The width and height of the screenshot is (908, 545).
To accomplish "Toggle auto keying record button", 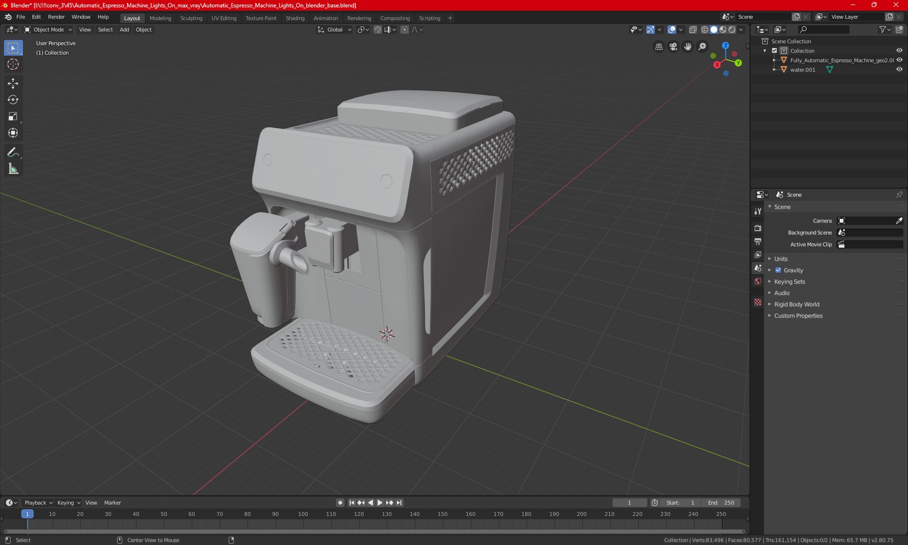I will click(340, 503).
